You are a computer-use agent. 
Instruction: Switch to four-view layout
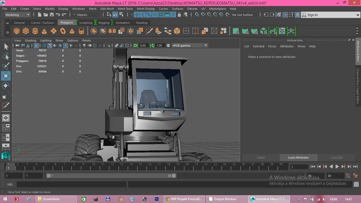point(6,128)
